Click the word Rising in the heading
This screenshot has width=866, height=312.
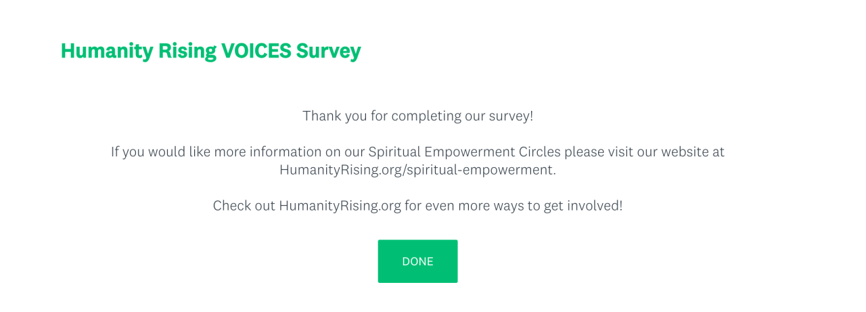[178, 51]
